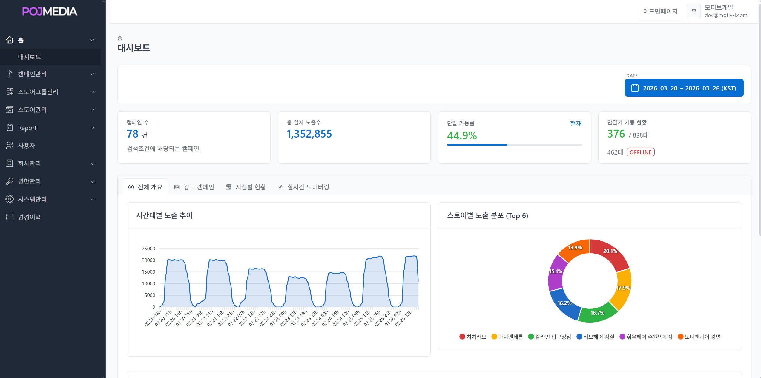Open 시스템관리 via the gear icon
This screenshot has height=378, width=761.
(x=10, y=199)
